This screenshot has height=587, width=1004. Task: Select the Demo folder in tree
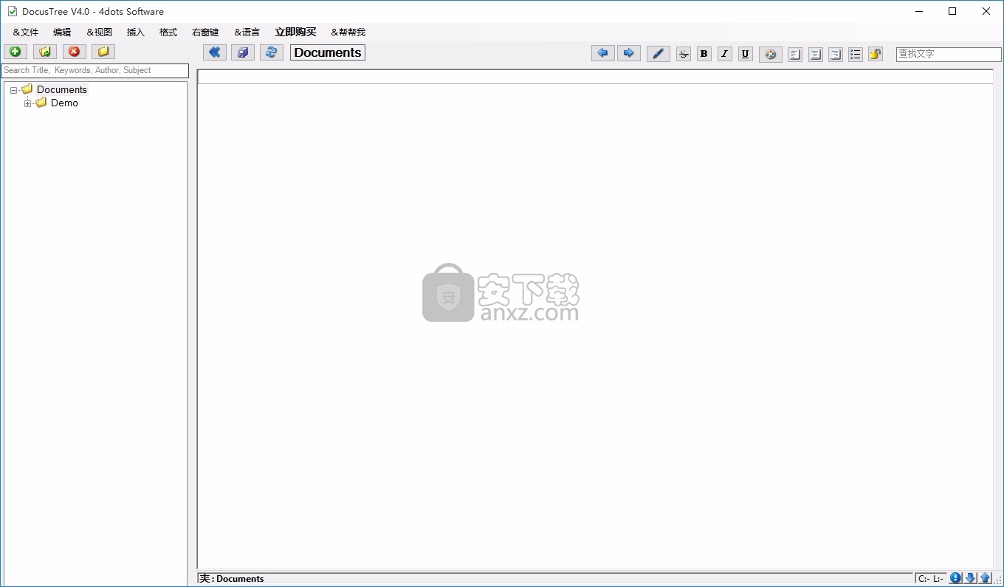(64, 103)
